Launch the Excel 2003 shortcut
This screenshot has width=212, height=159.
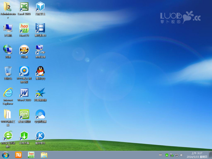24,7
